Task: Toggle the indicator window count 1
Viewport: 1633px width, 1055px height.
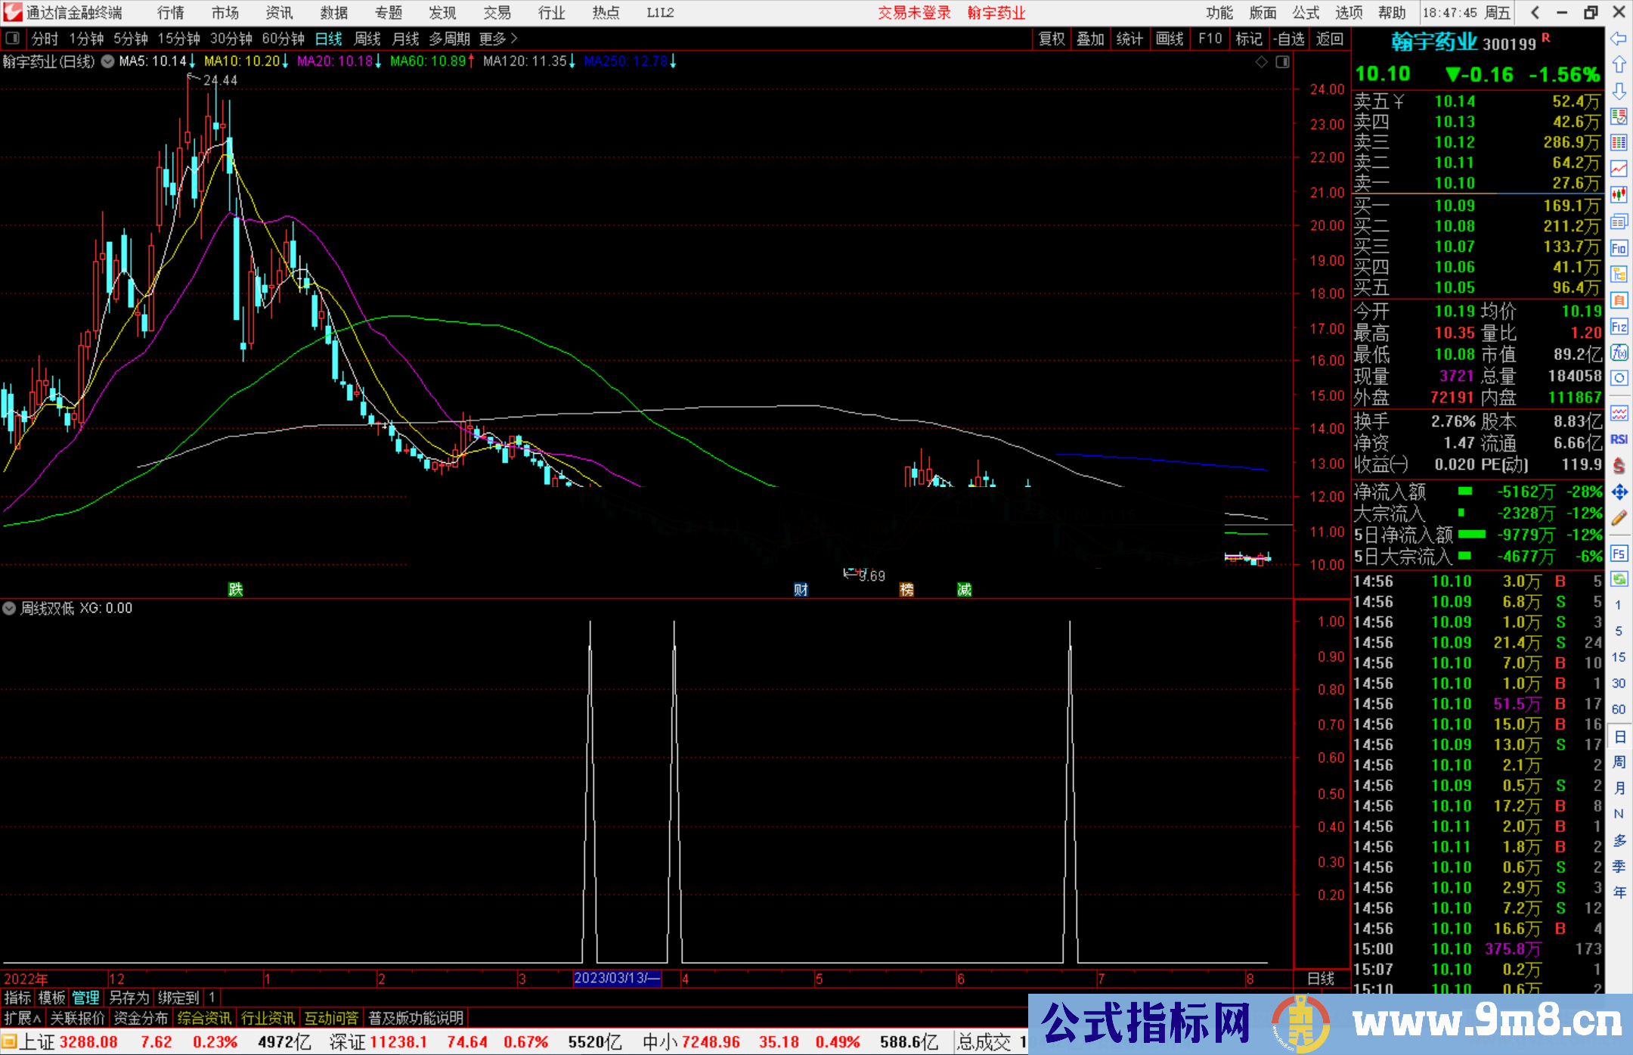Action: coord(212,998)
